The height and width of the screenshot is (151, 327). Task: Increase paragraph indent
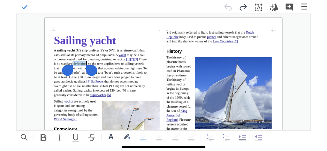[x=242, y=138]
